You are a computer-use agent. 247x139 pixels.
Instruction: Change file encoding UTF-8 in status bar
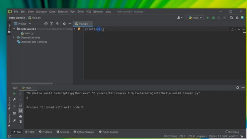[191, 136]
